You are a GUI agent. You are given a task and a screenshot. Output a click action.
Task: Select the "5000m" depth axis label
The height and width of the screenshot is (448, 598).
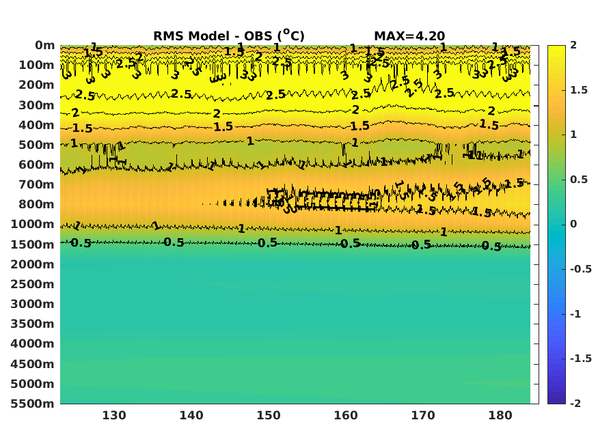tap(33, 384)
